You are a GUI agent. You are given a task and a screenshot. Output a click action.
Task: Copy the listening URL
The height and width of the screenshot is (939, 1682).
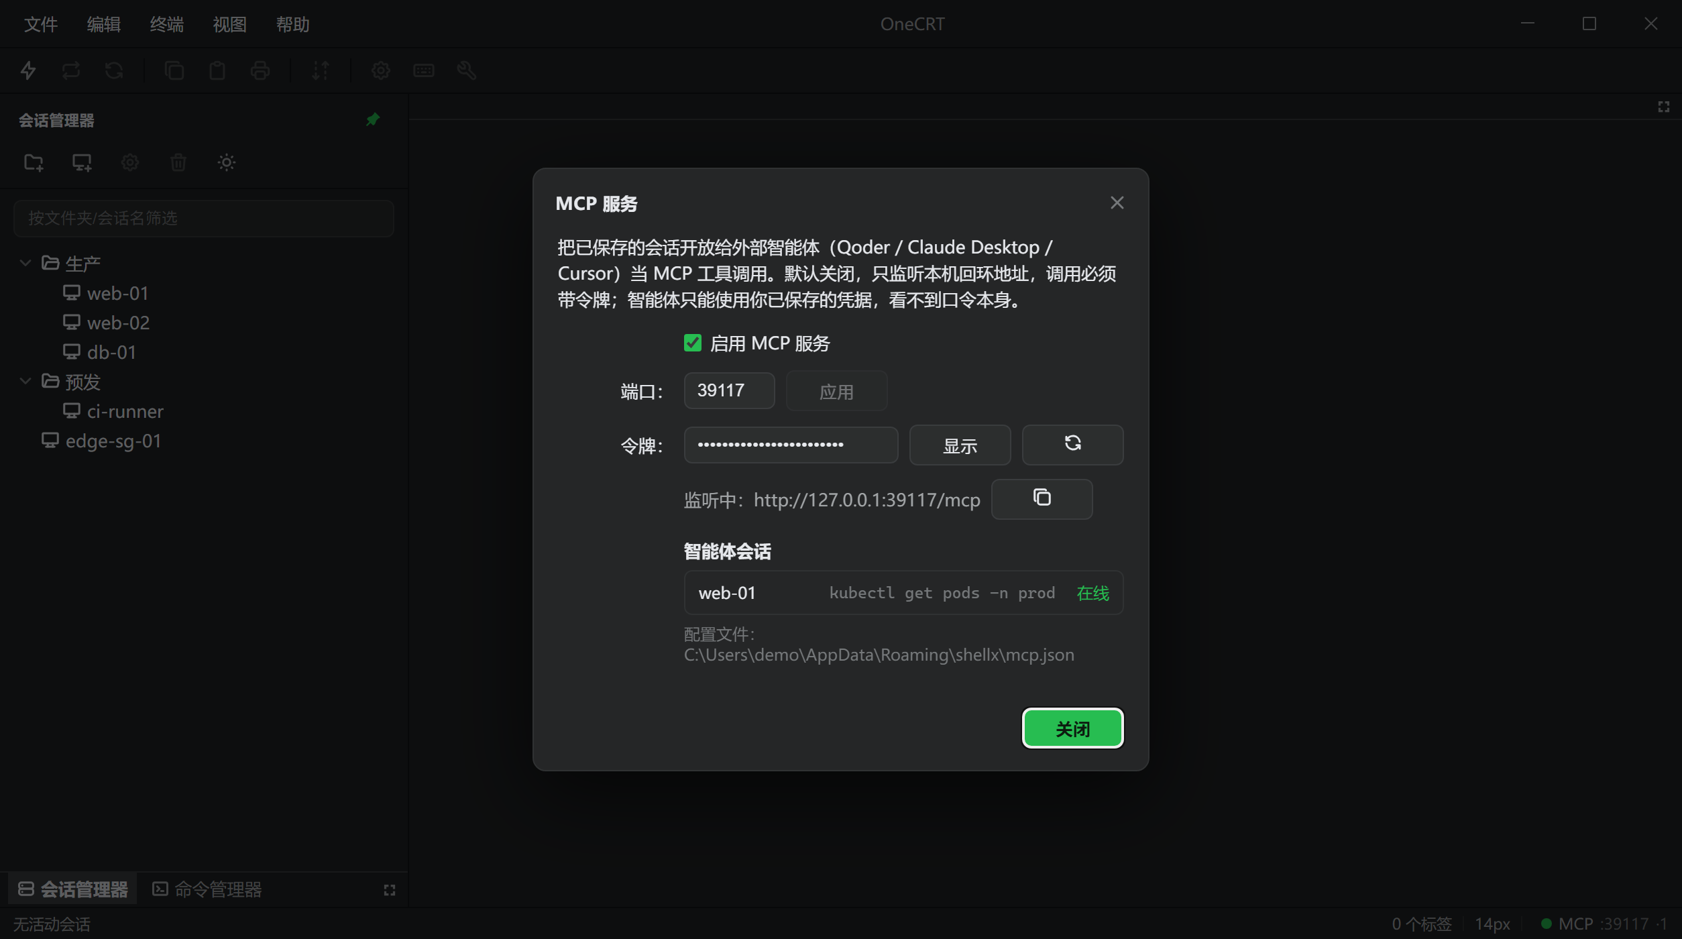point(1042,498)
